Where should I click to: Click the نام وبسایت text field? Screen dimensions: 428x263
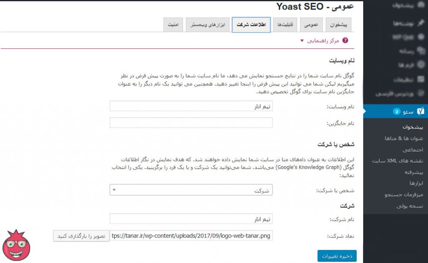191,106
